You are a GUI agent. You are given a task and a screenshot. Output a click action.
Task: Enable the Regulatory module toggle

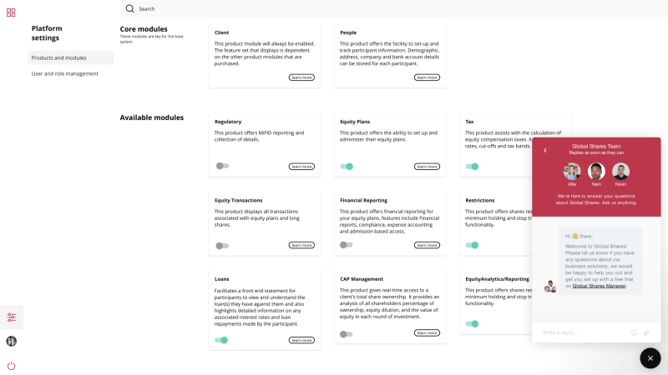click(x=222, y=166)
